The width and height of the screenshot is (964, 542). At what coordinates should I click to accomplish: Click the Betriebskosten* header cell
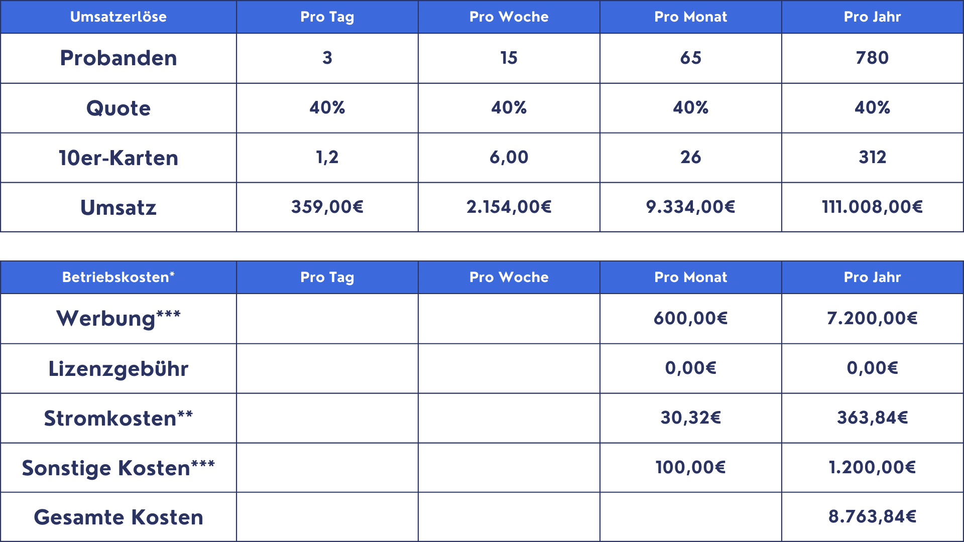[x=118, y=278]
